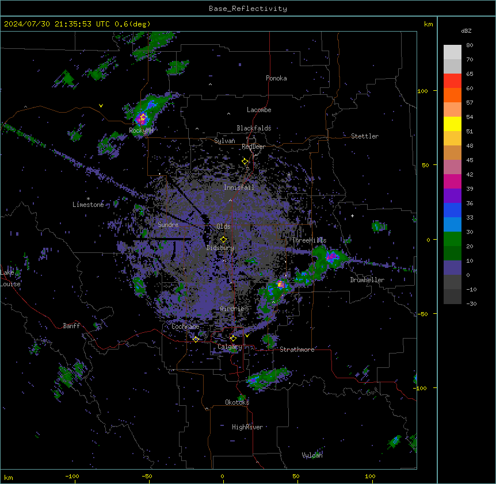Click the Stettler city label

[x=365, y=136]
